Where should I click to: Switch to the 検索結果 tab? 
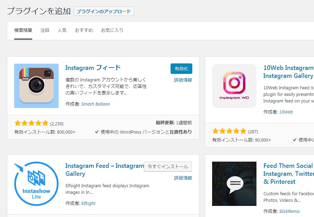pyautogui.click(x=23, y=30)
